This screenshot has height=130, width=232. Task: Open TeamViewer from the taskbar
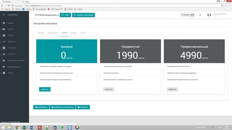point(70,127)
